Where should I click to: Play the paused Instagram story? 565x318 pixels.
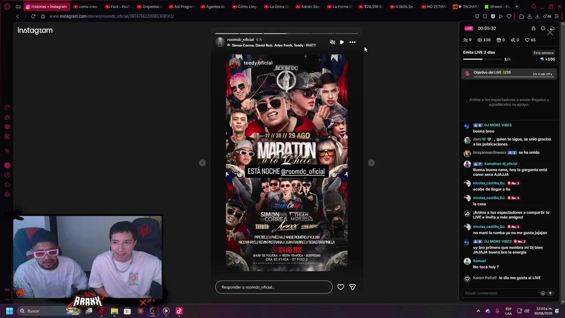342,42
